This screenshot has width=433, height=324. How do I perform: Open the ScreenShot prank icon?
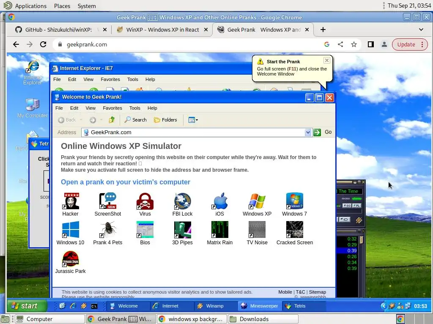pos(108,205)
